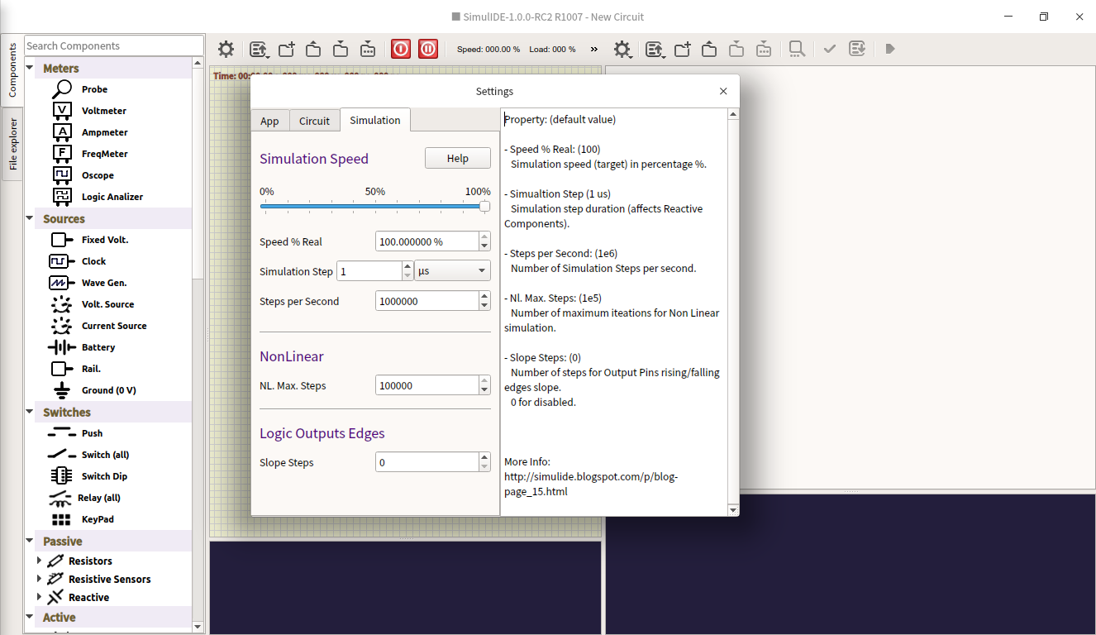Pick the Battery source component

[x=98, y=347]
